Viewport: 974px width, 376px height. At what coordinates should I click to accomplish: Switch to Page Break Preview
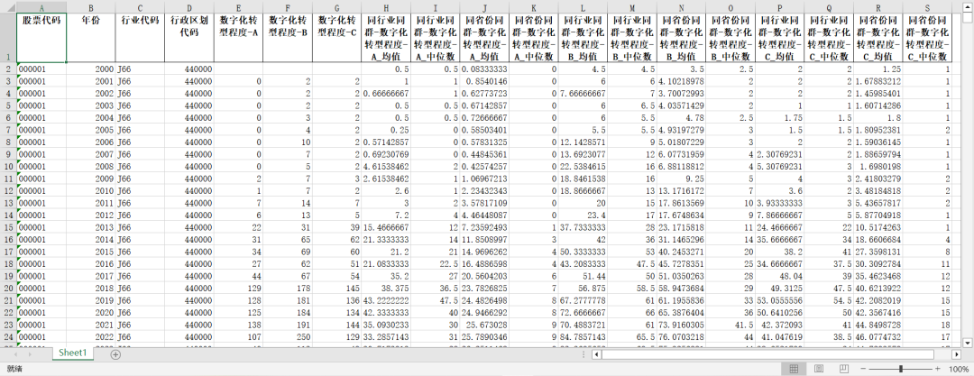(x=843, y=369)
